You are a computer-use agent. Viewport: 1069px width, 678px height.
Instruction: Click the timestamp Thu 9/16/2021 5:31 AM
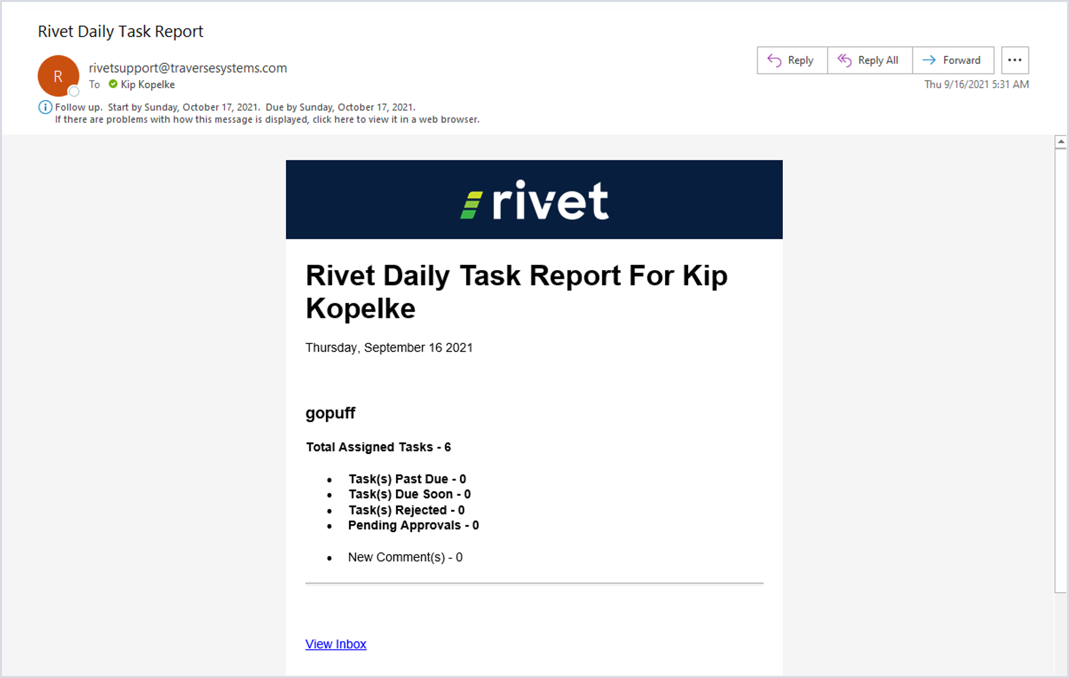[976, 84]
